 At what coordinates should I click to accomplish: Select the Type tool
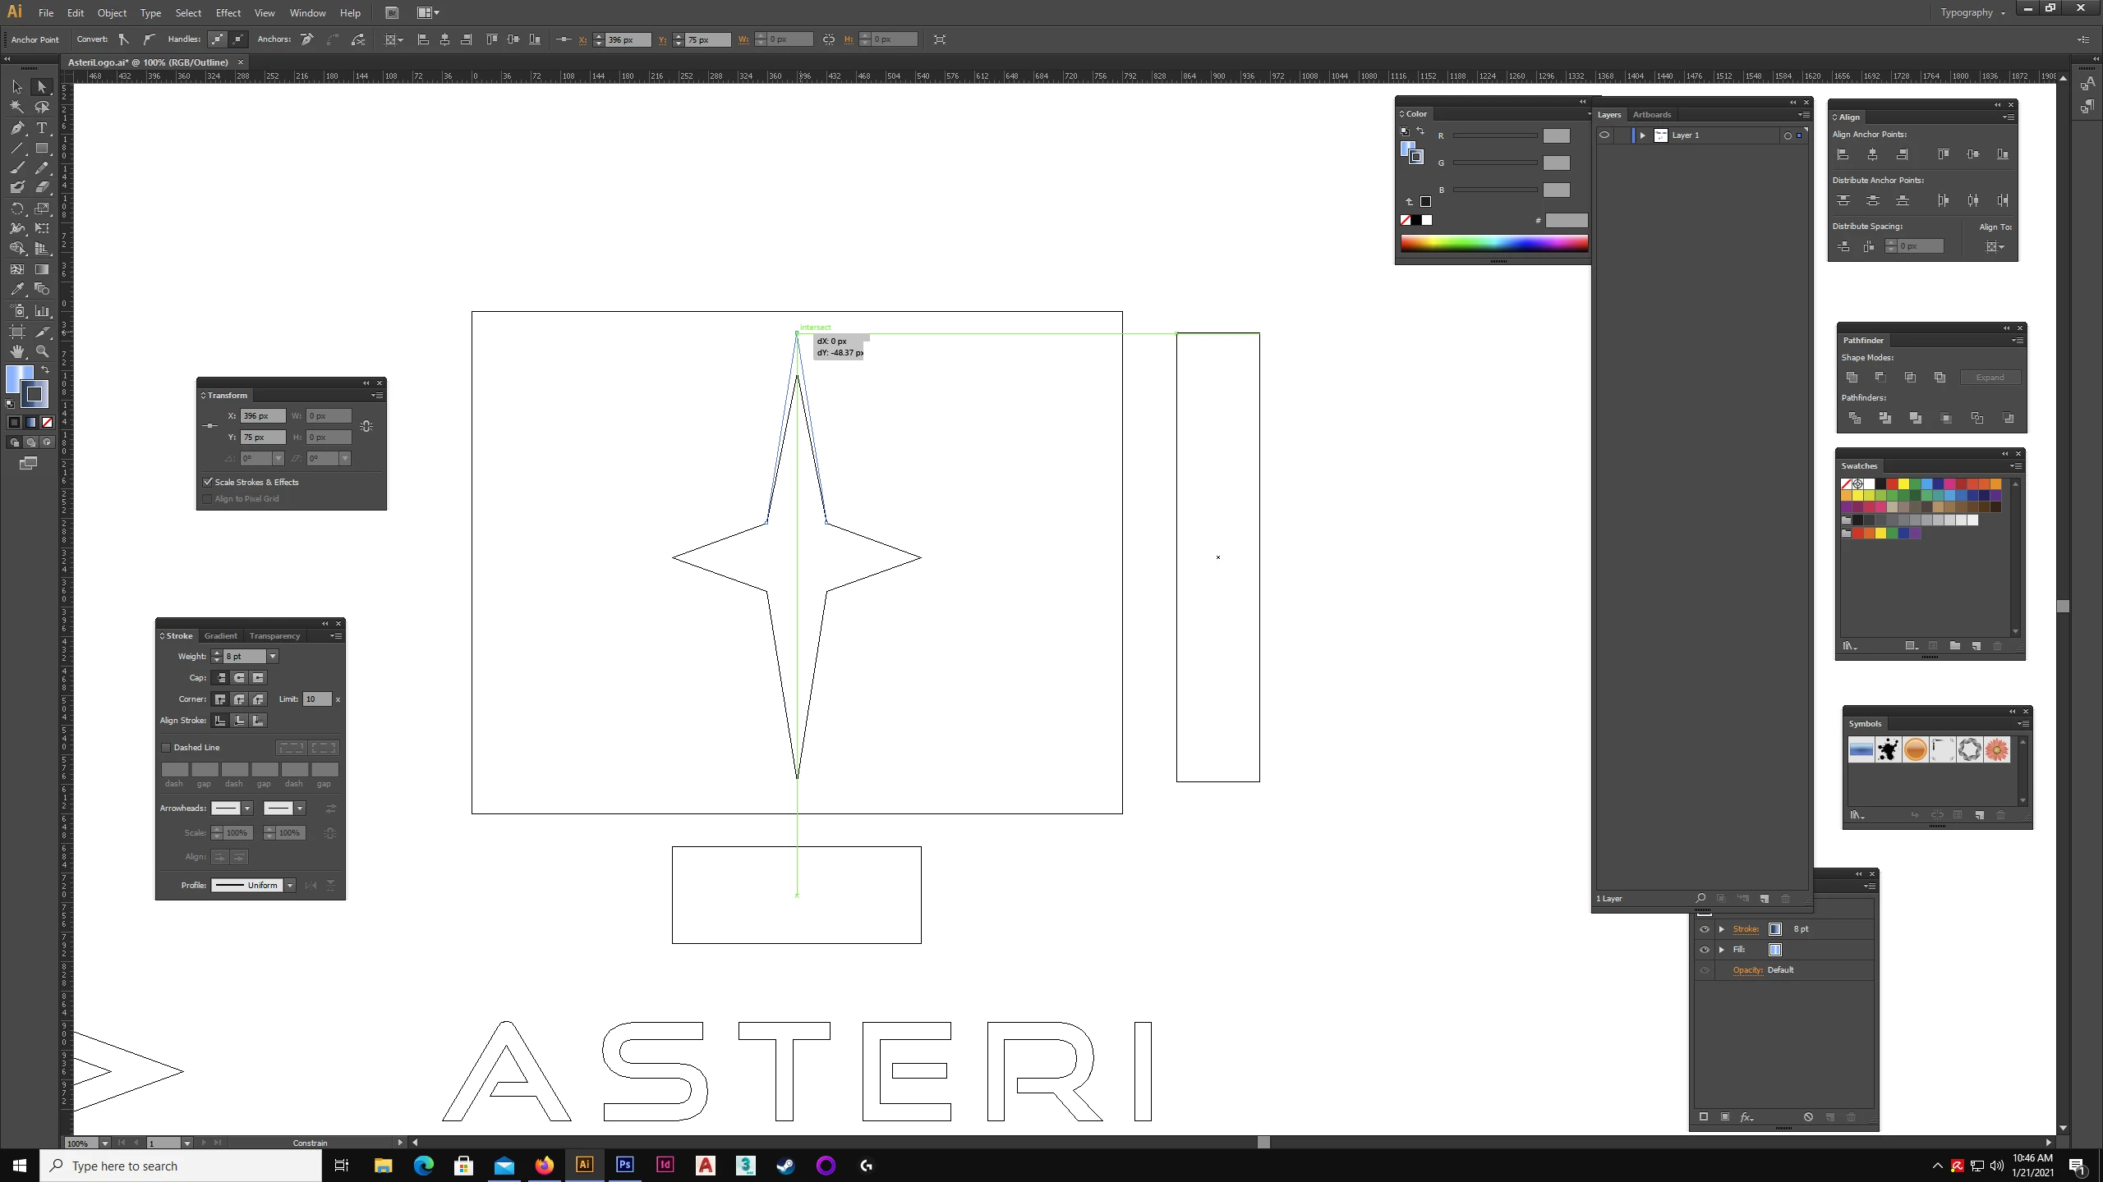(42, 128)
